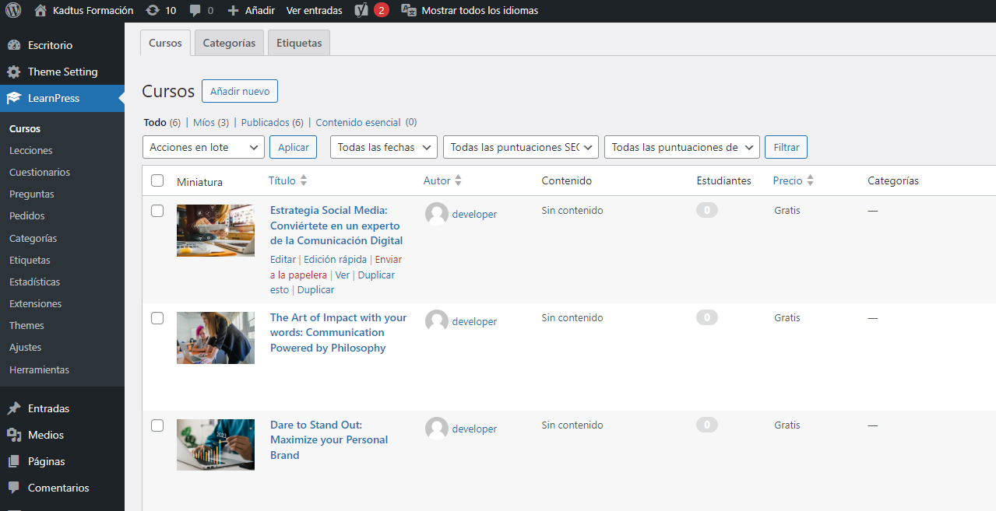Viewport: 996px width, 511px height.
Task: Click the Yoast SEO icon with 2 notifications
Action: pos(361,11)
